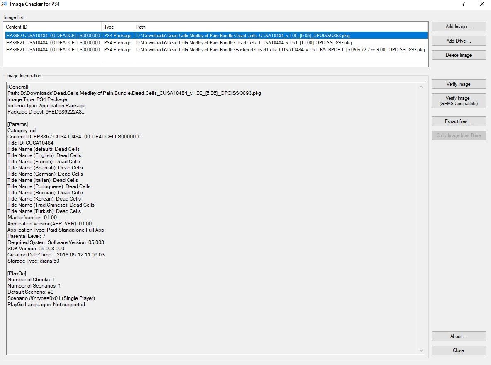Click the Title Name (default) line

[x=44, y=149]
